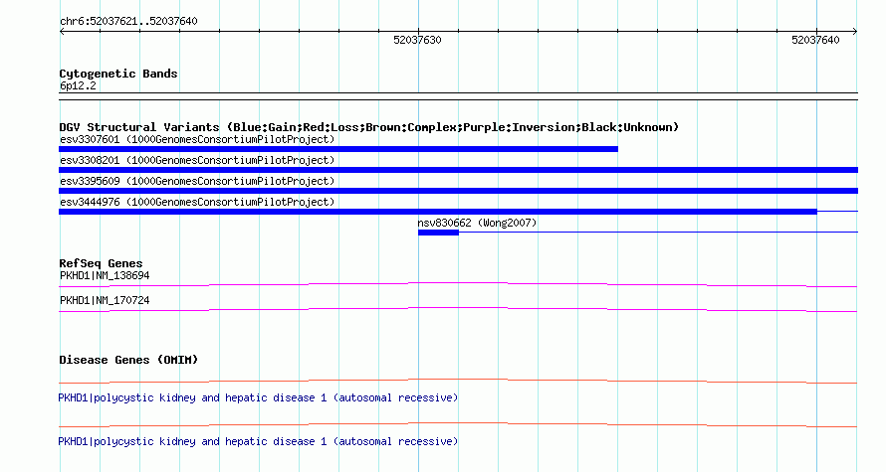Image resolution: width=886 pixels, height=472 pixels.
Task: Open transcript PKHD1|NM_170724 label
Action: tap(105, 300)
